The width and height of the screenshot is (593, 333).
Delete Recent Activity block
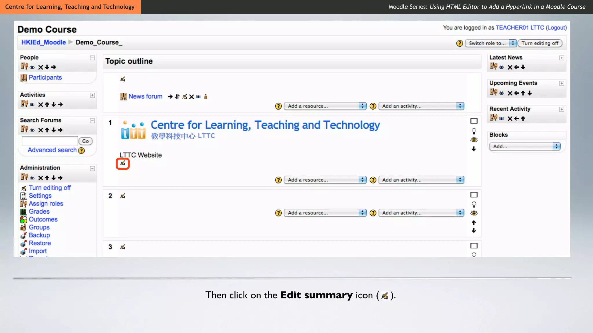point(510,119)
